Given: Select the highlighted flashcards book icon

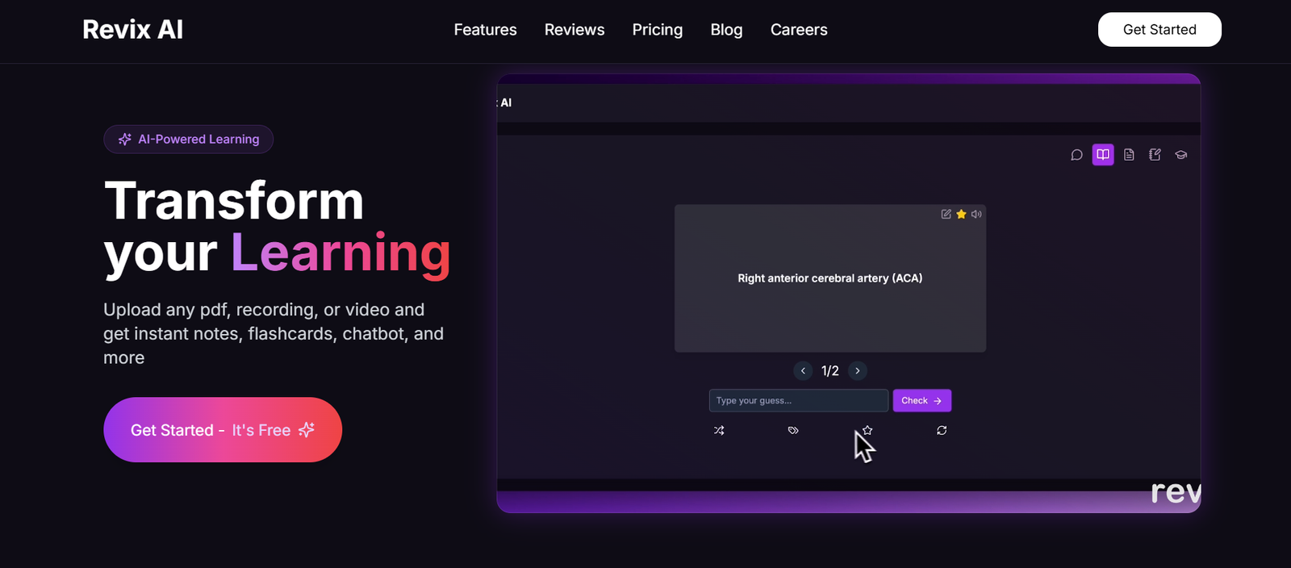Looking at the screenshot, I should click(1103, 155).
